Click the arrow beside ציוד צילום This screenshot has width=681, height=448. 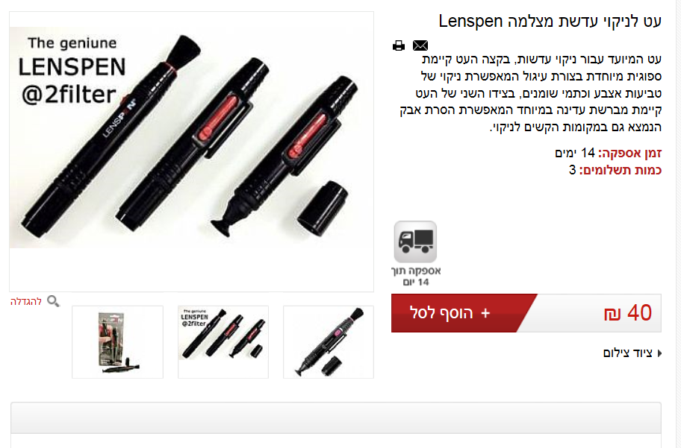659,353
